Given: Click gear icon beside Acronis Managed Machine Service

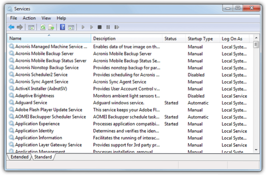Looking at the screenshot, I should click(11, 46).
